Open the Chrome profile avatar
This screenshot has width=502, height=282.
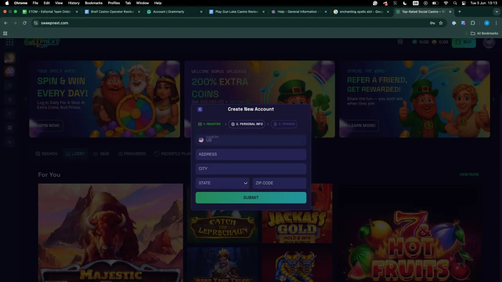(487, 23)
